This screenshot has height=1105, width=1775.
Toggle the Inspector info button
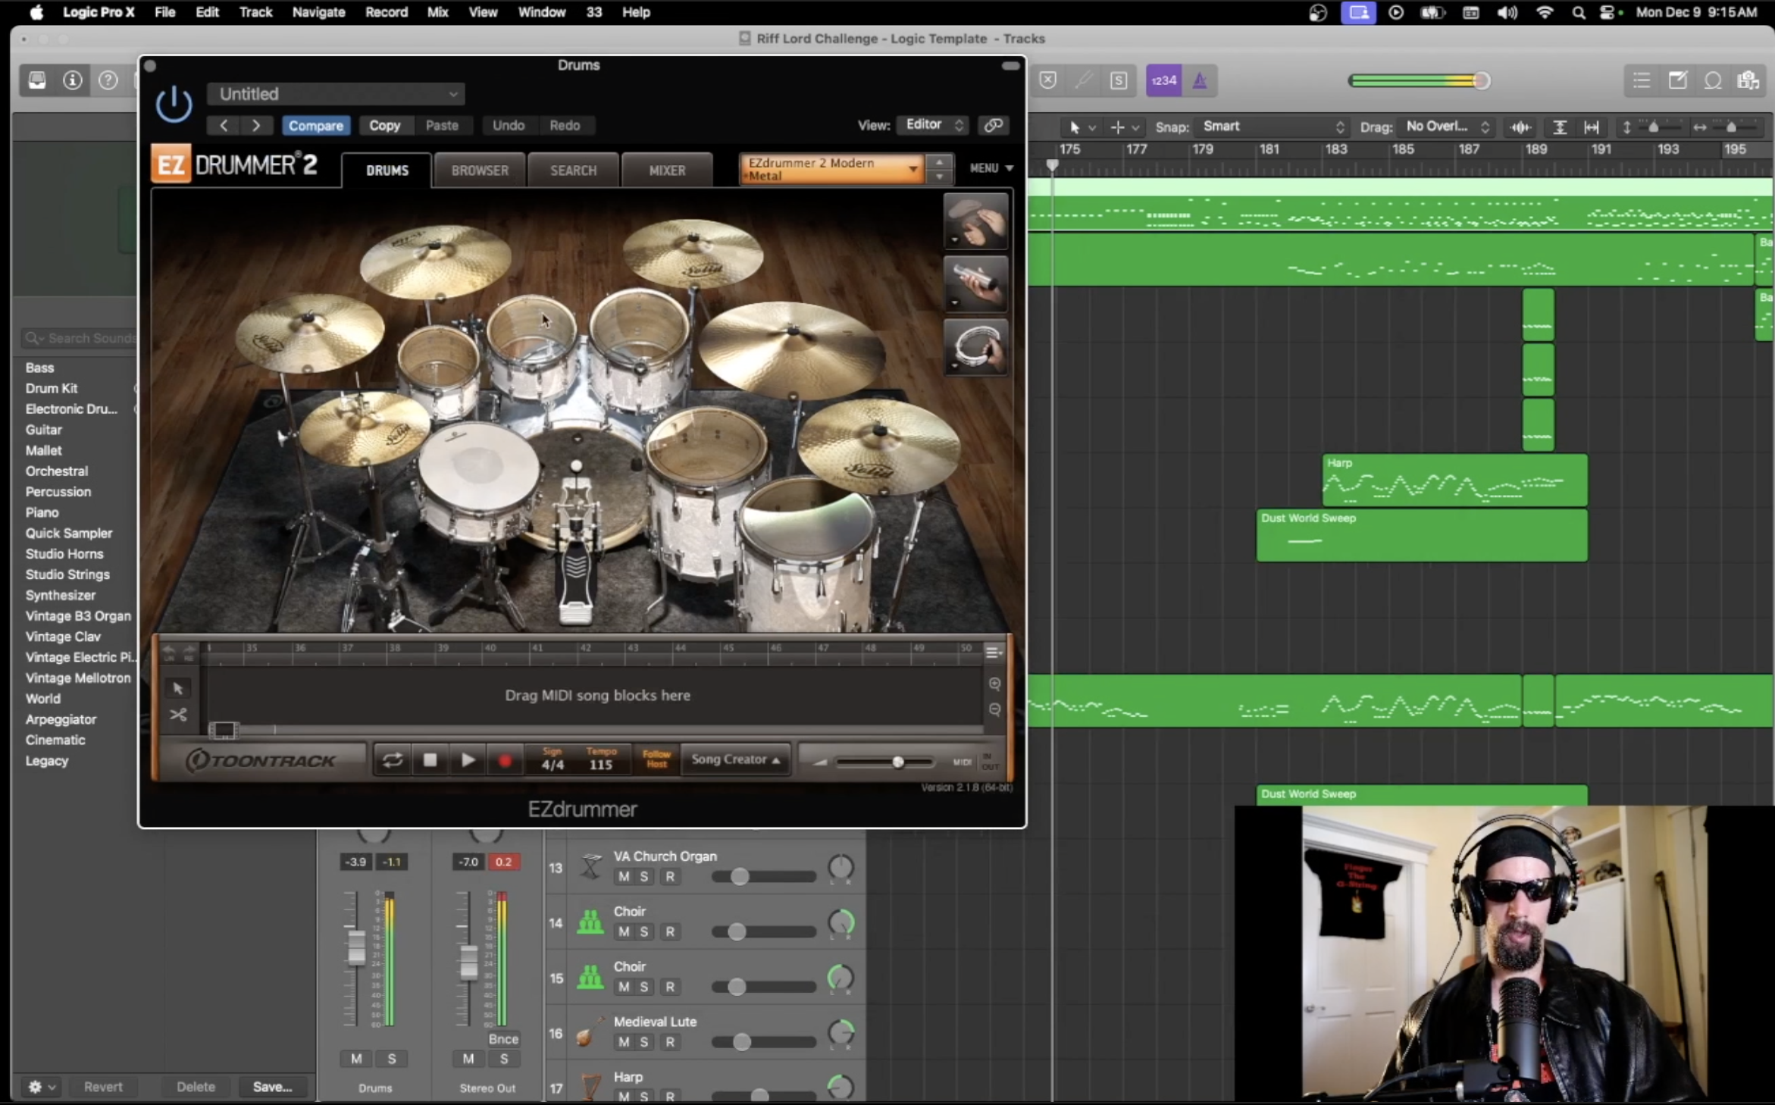(x=73, y=80)
